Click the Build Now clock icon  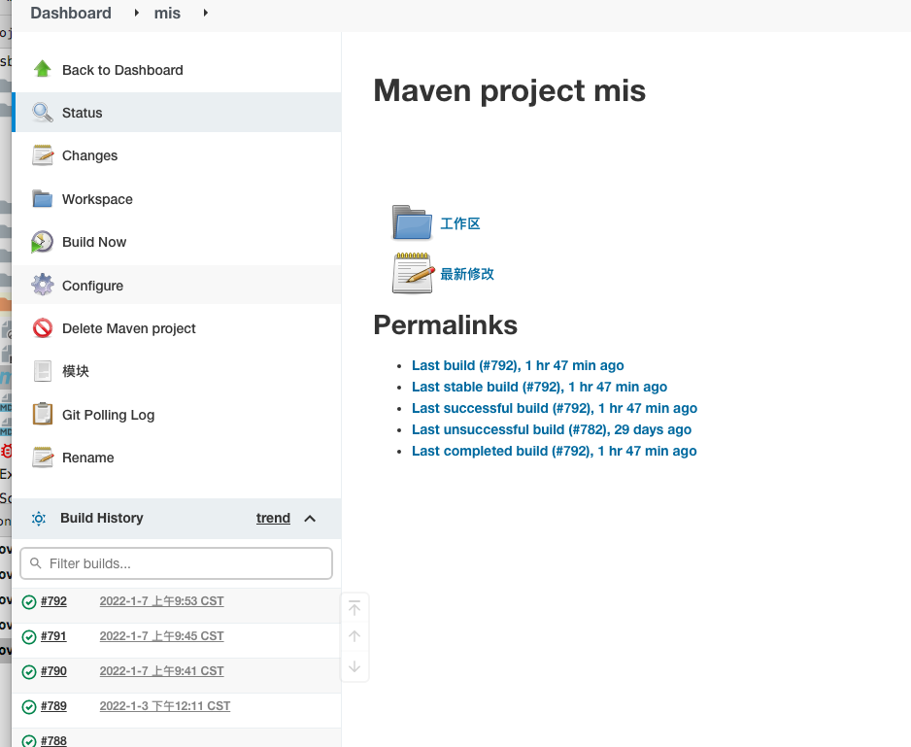43,242
